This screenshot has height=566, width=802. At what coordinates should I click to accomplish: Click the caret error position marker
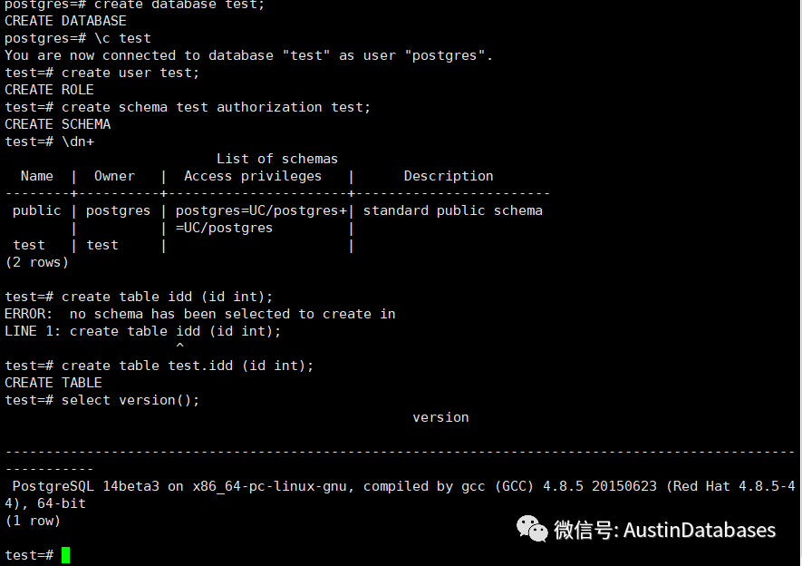click(179, 346)
